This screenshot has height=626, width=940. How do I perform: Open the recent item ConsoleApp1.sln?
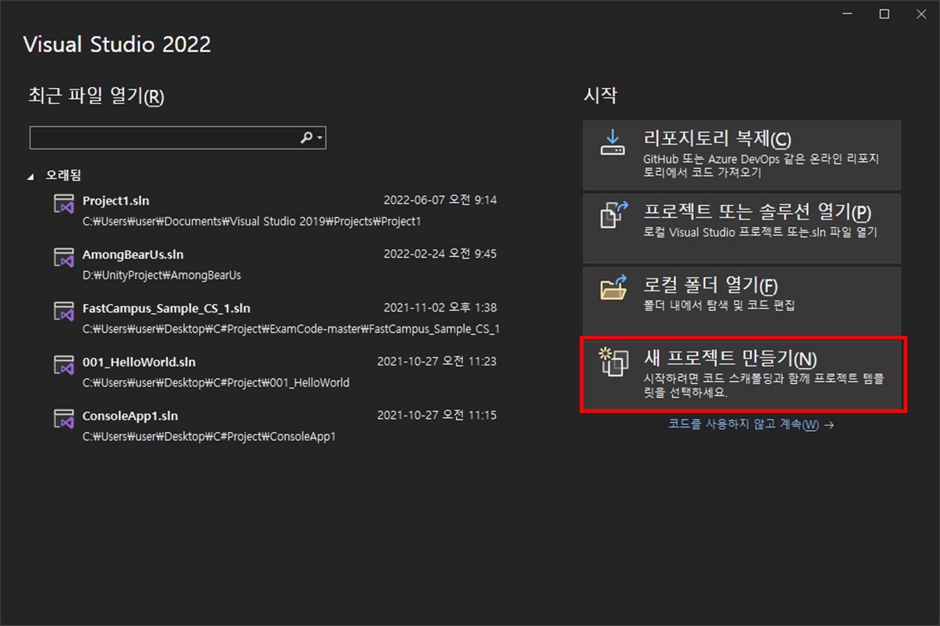pyautogui.click(x=275, y=426)
